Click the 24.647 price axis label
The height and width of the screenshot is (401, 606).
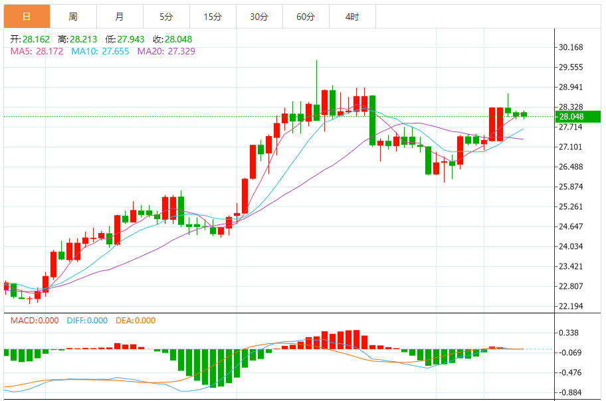(x=571, y=227)
